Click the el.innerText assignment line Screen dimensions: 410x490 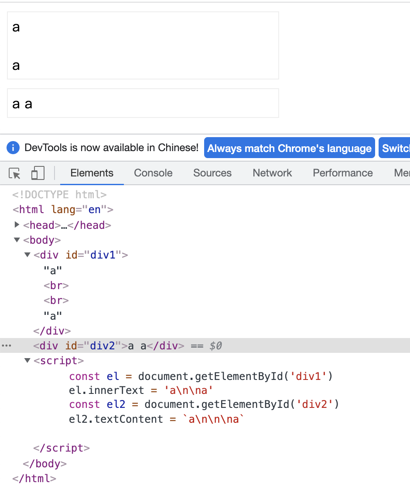(x=141, y=390)
